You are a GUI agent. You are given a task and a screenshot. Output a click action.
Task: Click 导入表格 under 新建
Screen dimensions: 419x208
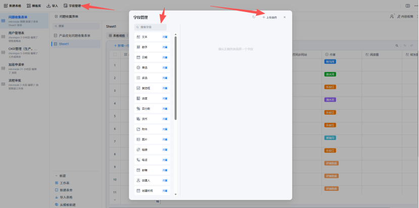coord(64,197)
